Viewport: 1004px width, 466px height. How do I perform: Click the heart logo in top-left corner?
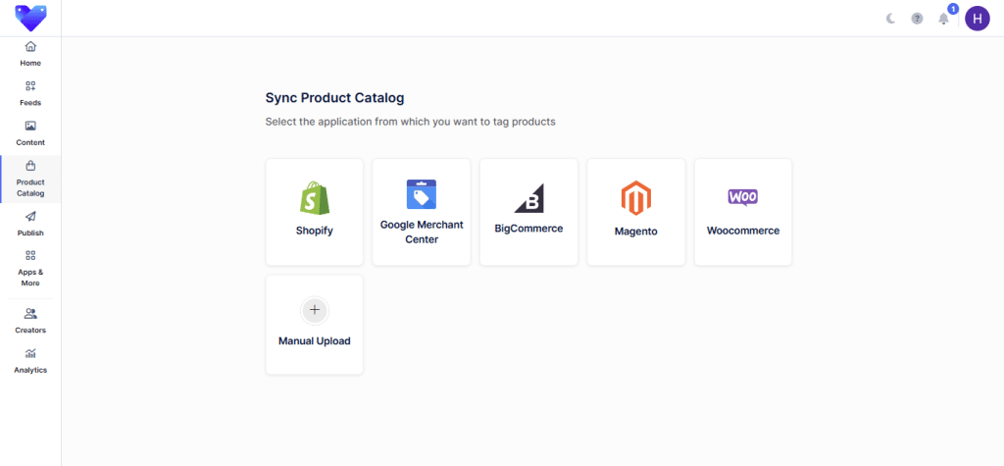pos(30,18)
